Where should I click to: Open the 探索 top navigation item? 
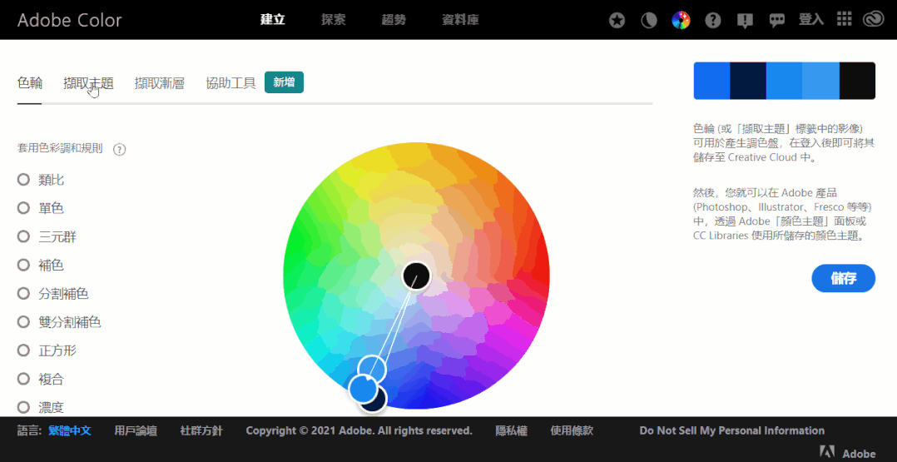[x=334, y=20]
